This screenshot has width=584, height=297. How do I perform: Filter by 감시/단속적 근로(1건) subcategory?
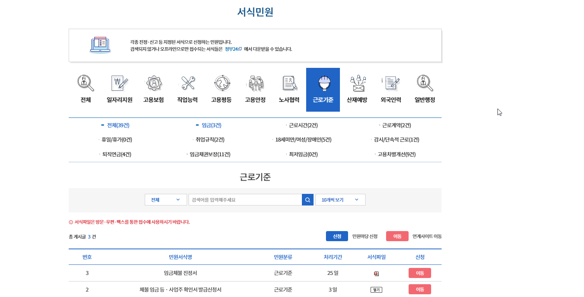coord(397,140)
